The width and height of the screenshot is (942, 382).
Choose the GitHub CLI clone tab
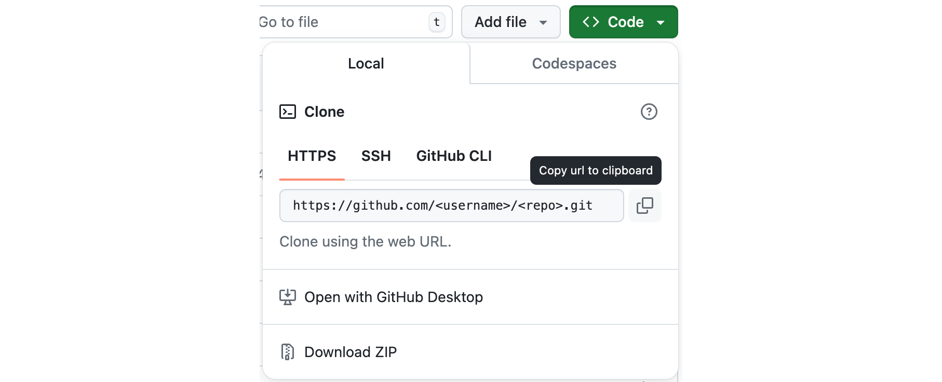tap(454, 156)
